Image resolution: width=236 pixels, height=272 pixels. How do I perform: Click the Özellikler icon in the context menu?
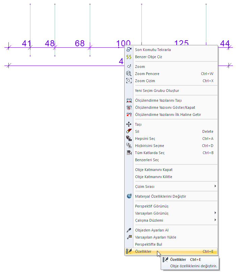129,251
